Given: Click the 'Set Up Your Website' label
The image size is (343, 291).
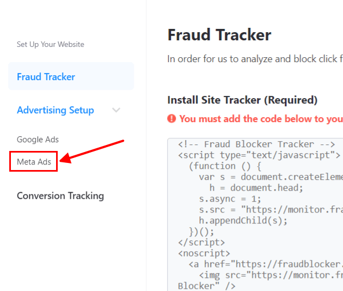Looking at the screenshot, I should click(51, 44).
